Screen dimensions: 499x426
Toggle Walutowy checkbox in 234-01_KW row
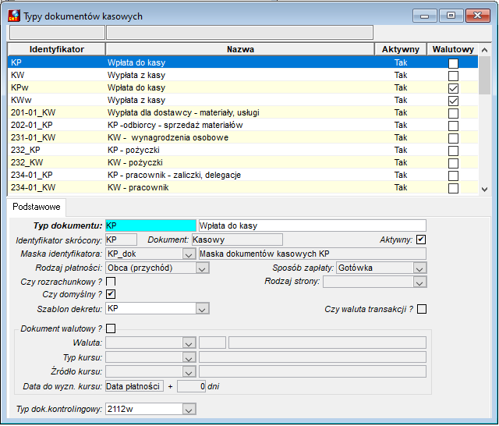pos(453,188)
